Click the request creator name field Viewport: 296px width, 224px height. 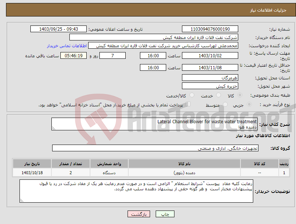pyautogui.click(x=163, y=46)
